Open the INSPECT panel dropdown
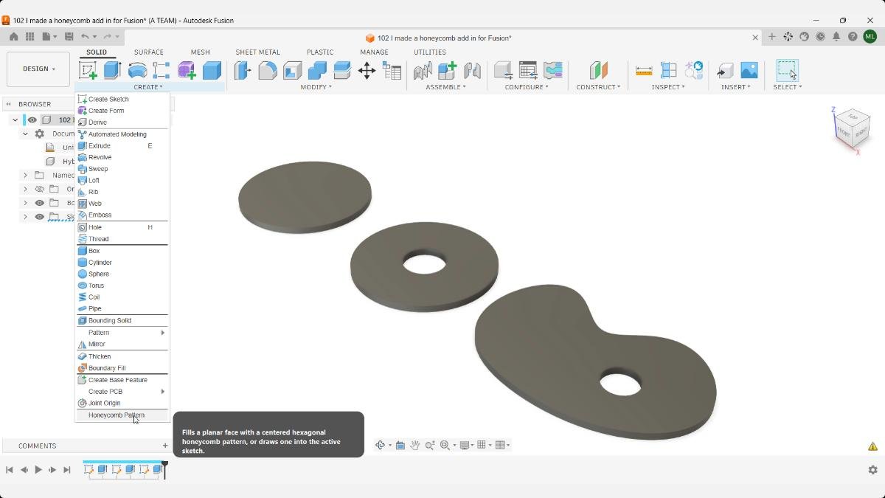 [667, 87]
